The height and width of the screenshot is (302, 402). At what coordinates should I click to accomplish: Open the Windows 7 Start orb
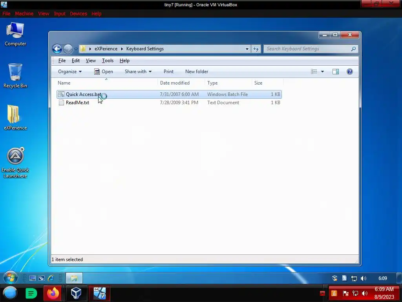click(11, 278)
